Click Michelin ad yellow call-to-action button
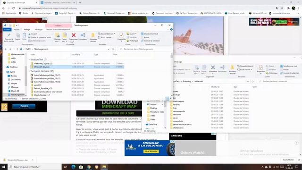This screenshot has width=302, height=170. point(151,151)
